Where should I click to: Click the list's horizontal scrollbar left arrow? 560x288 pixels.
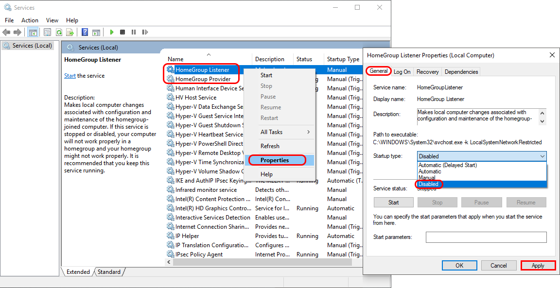click(x=170, y=262)
